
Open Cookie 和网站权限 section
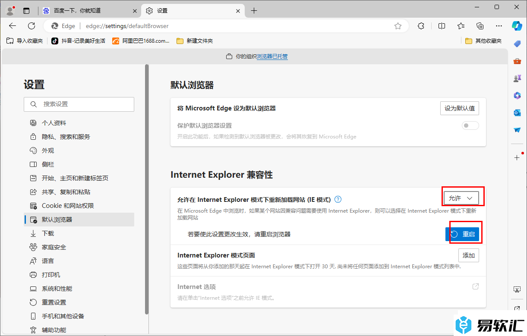(79, 206)
